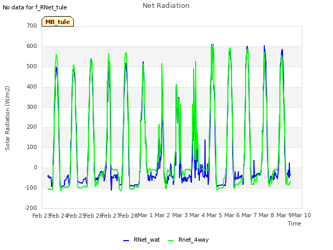Click the 'No data for f_RNet_tule' message
Image resolution: width=333 pixels, height=250 pixels.
35,7
